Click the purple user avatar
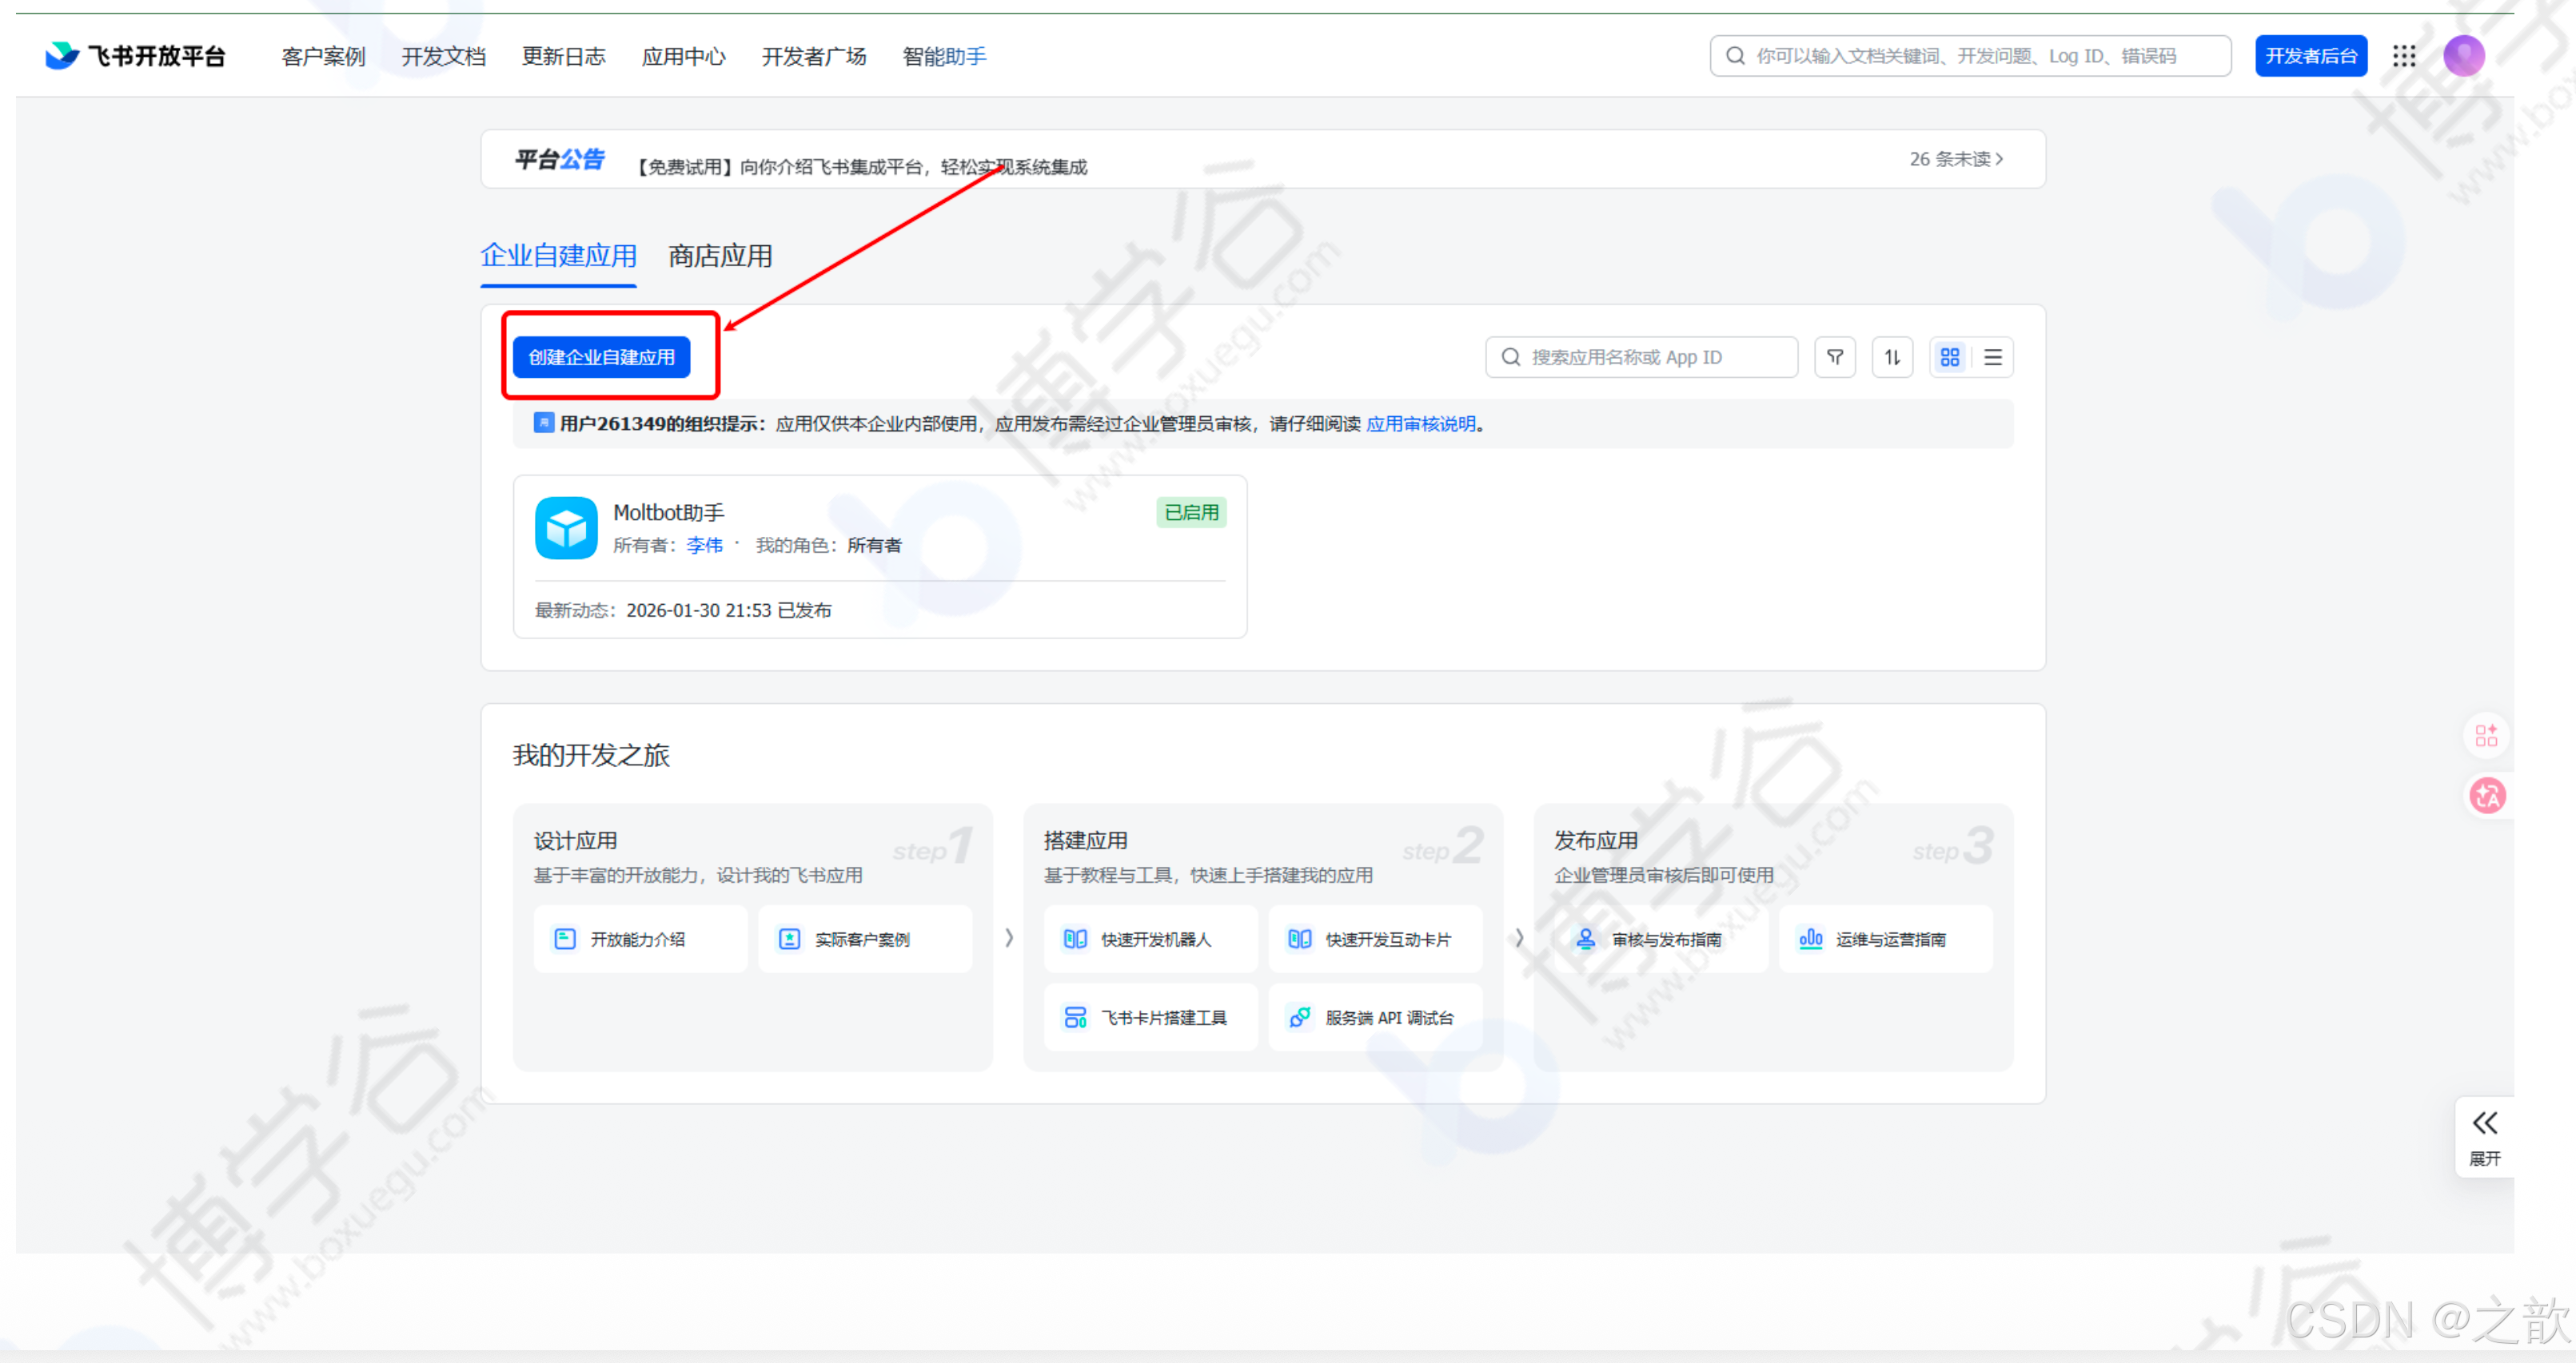2576x1363 pixels. [2463, 56]
